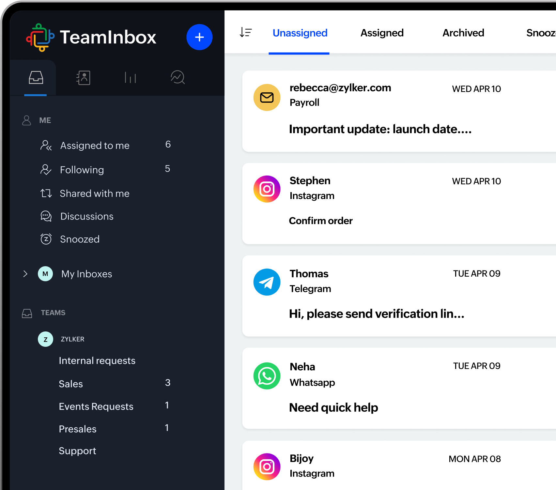The height and width of the screenshot is (490, 556).
Task: Click the Following person-check icon
Action: click(x=46, y=170)
